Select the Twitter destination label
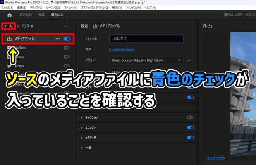 pos(19,66)
